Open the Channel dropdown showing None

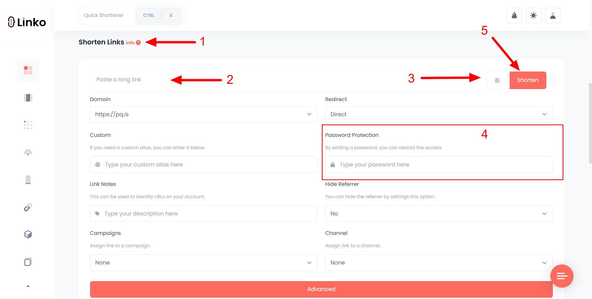pyautogui.click(x=439, y=263)
